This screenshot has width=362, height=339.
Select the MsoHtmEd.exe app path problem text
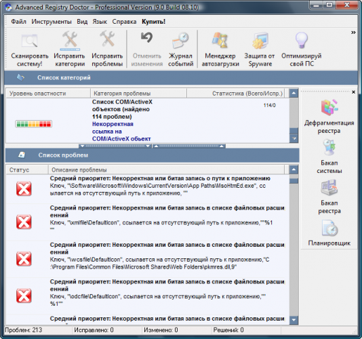[x=160, y=186]
